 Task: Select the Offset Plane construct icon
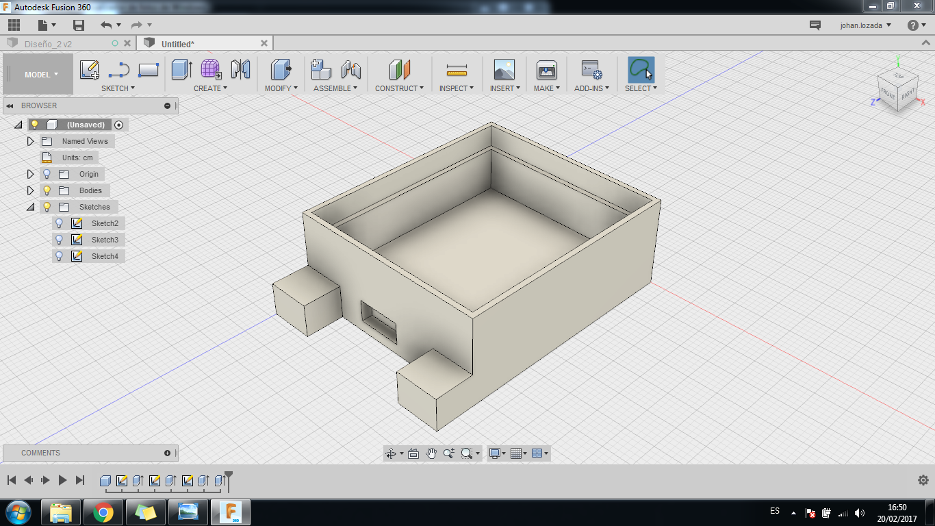tap(399, 70)
